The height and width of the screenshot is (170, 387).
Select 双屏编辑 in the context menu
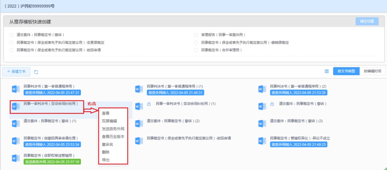[109, 121]
